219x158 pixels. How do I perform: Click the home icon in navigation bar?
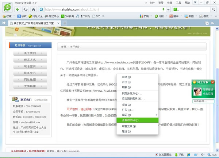[x=32, y=9]
